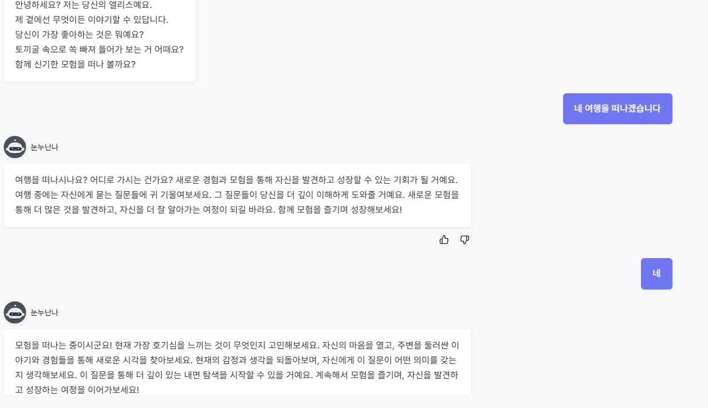The width and height of the screenshot is (708, 408).
Task: Select the 눈누난나 name above the travel reply
Action: pos(44,147)
